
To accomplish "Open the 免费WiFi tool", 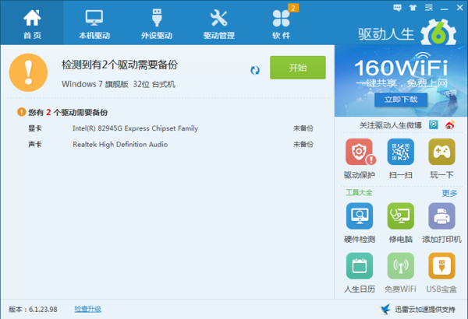I will pos(401,273).
